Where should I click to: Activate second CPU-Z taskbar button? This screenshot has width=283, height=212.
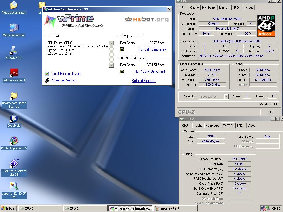85,208
